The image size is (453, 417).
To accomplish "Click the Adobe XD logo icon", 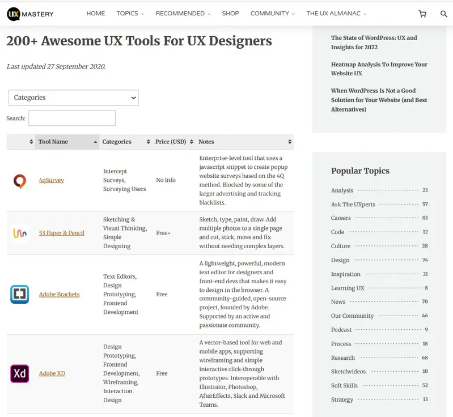I will tap(20, 373).
